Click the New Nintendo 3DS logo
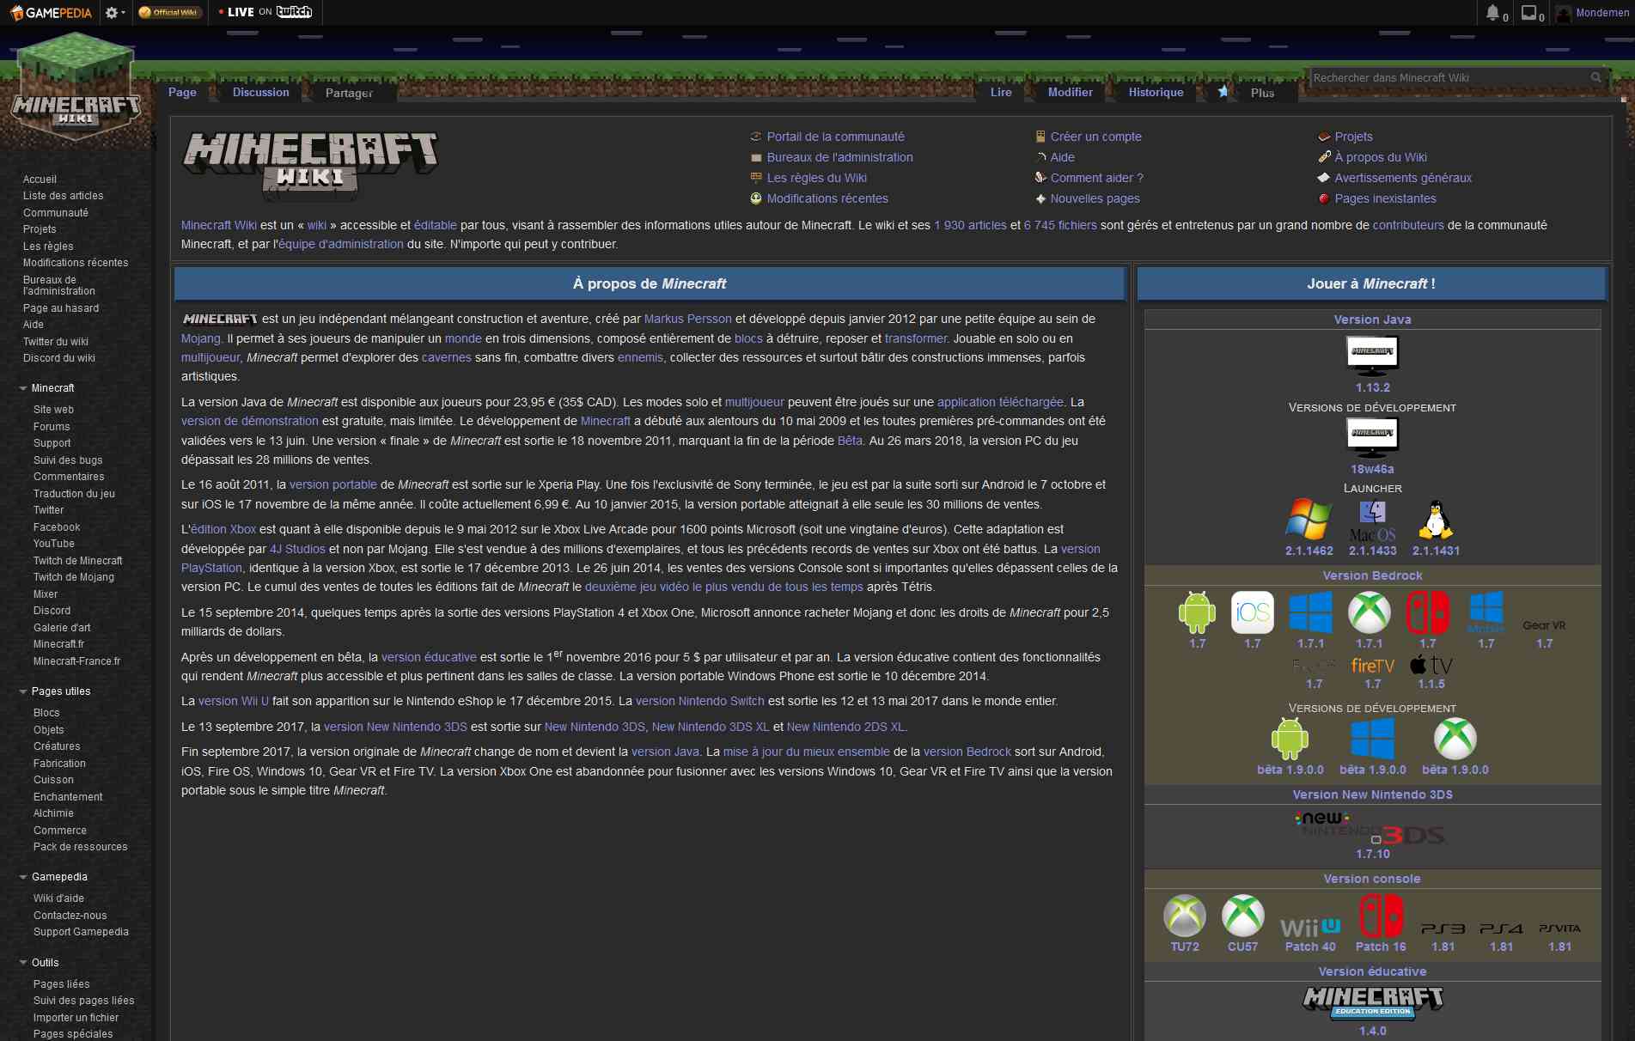This screenshot has height=1041, width=1635. click(x=1372, y=828)
